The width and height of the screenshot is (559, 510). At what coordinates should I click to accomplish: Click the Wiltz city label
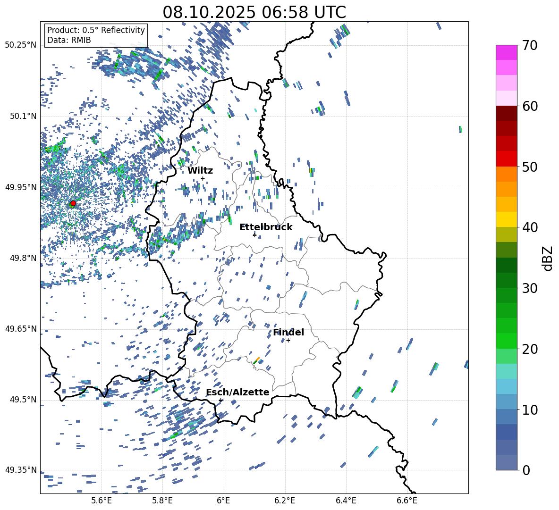[200, 171]
